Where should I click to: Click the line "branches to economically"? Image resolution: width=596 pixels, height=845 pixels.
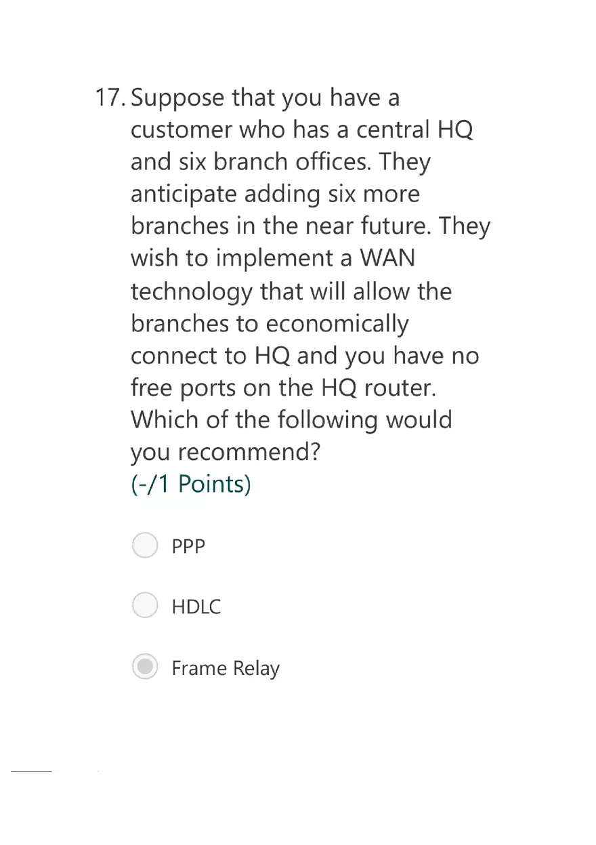click(270, 324)
